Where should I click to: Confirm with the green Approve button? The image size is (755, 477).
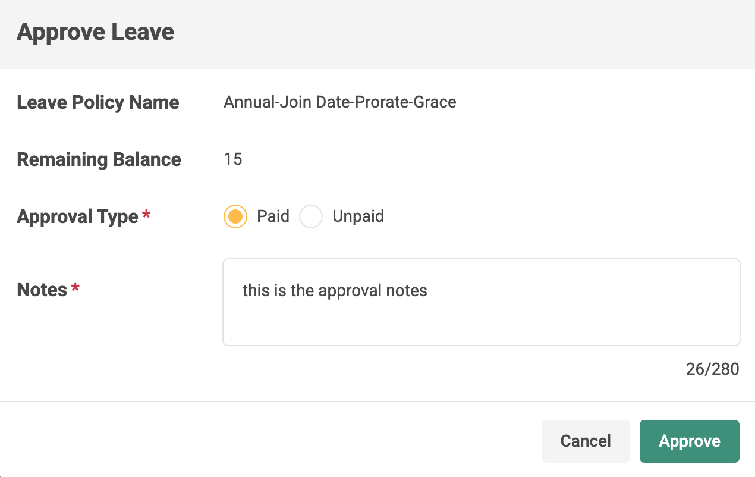[690, 441]
